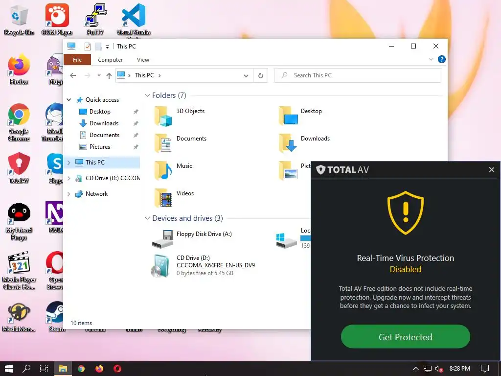Image resolution: width=501 pixels, height=376 pixels.
Task: Launch the TotalAV desktop shortcut
Action: click(x=19, y=168)
